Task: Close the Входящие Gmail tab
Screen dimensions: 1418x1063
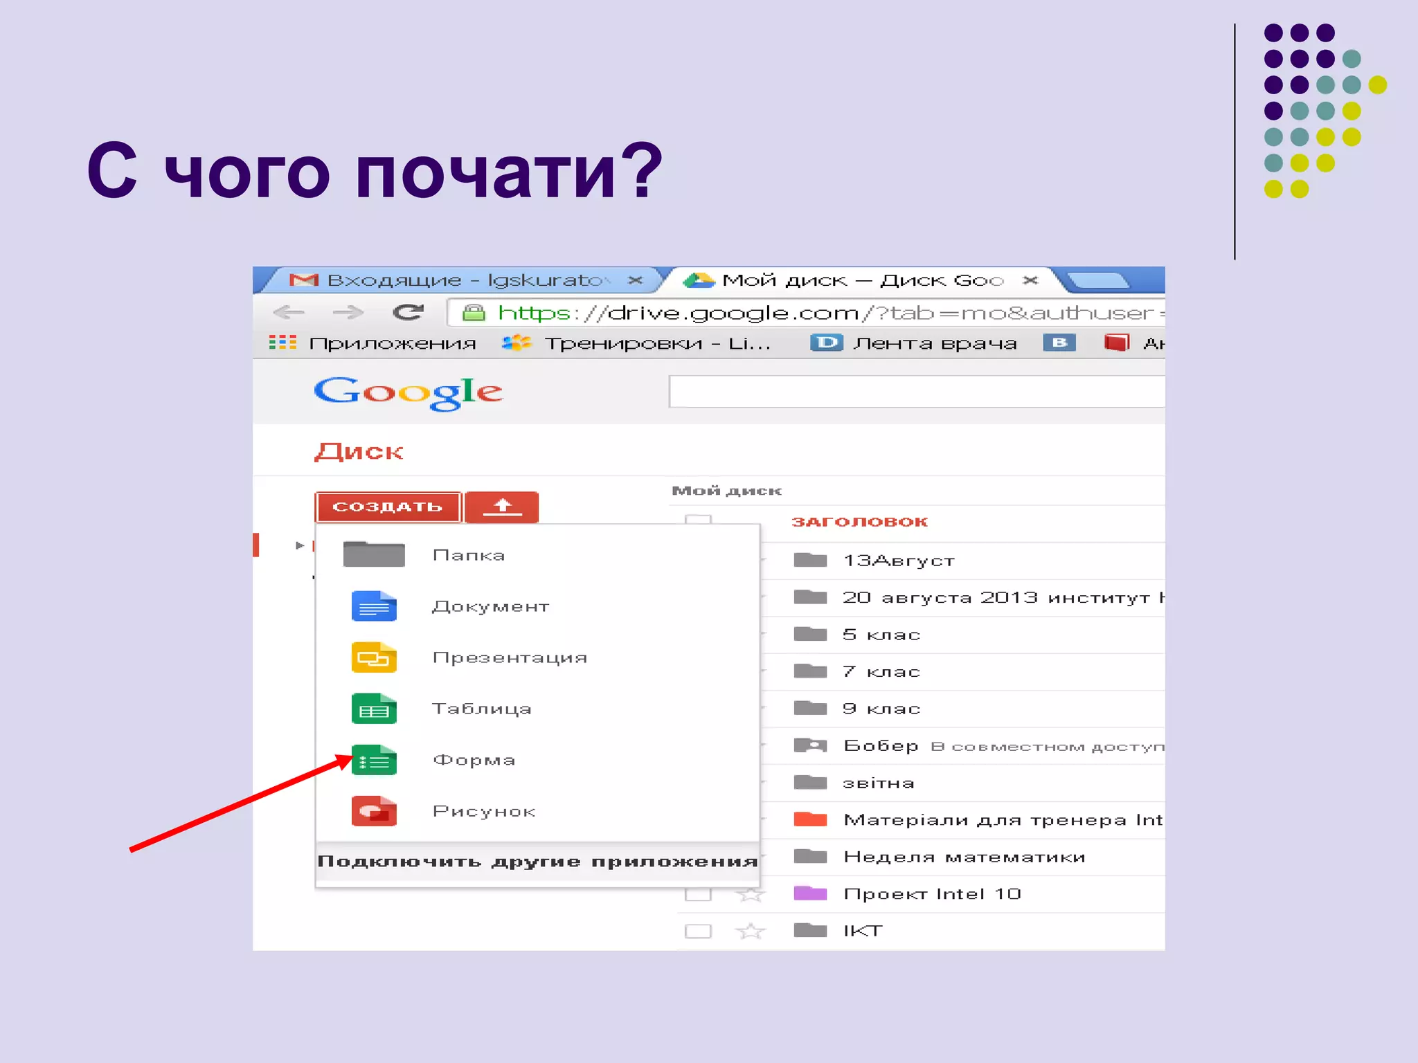Action: 635,280
